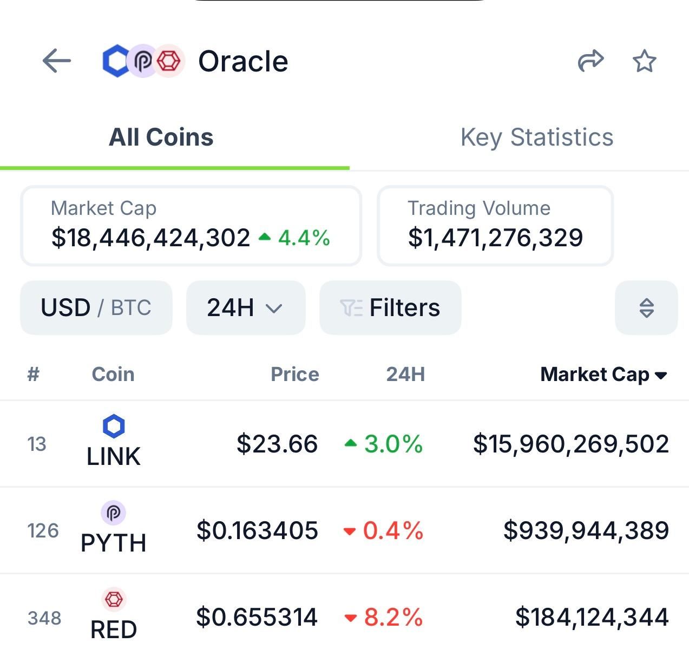Viewport: 689px width, 656px height.
Task: Tap the Oracle header logo cluster
Action: pos(143,61)
